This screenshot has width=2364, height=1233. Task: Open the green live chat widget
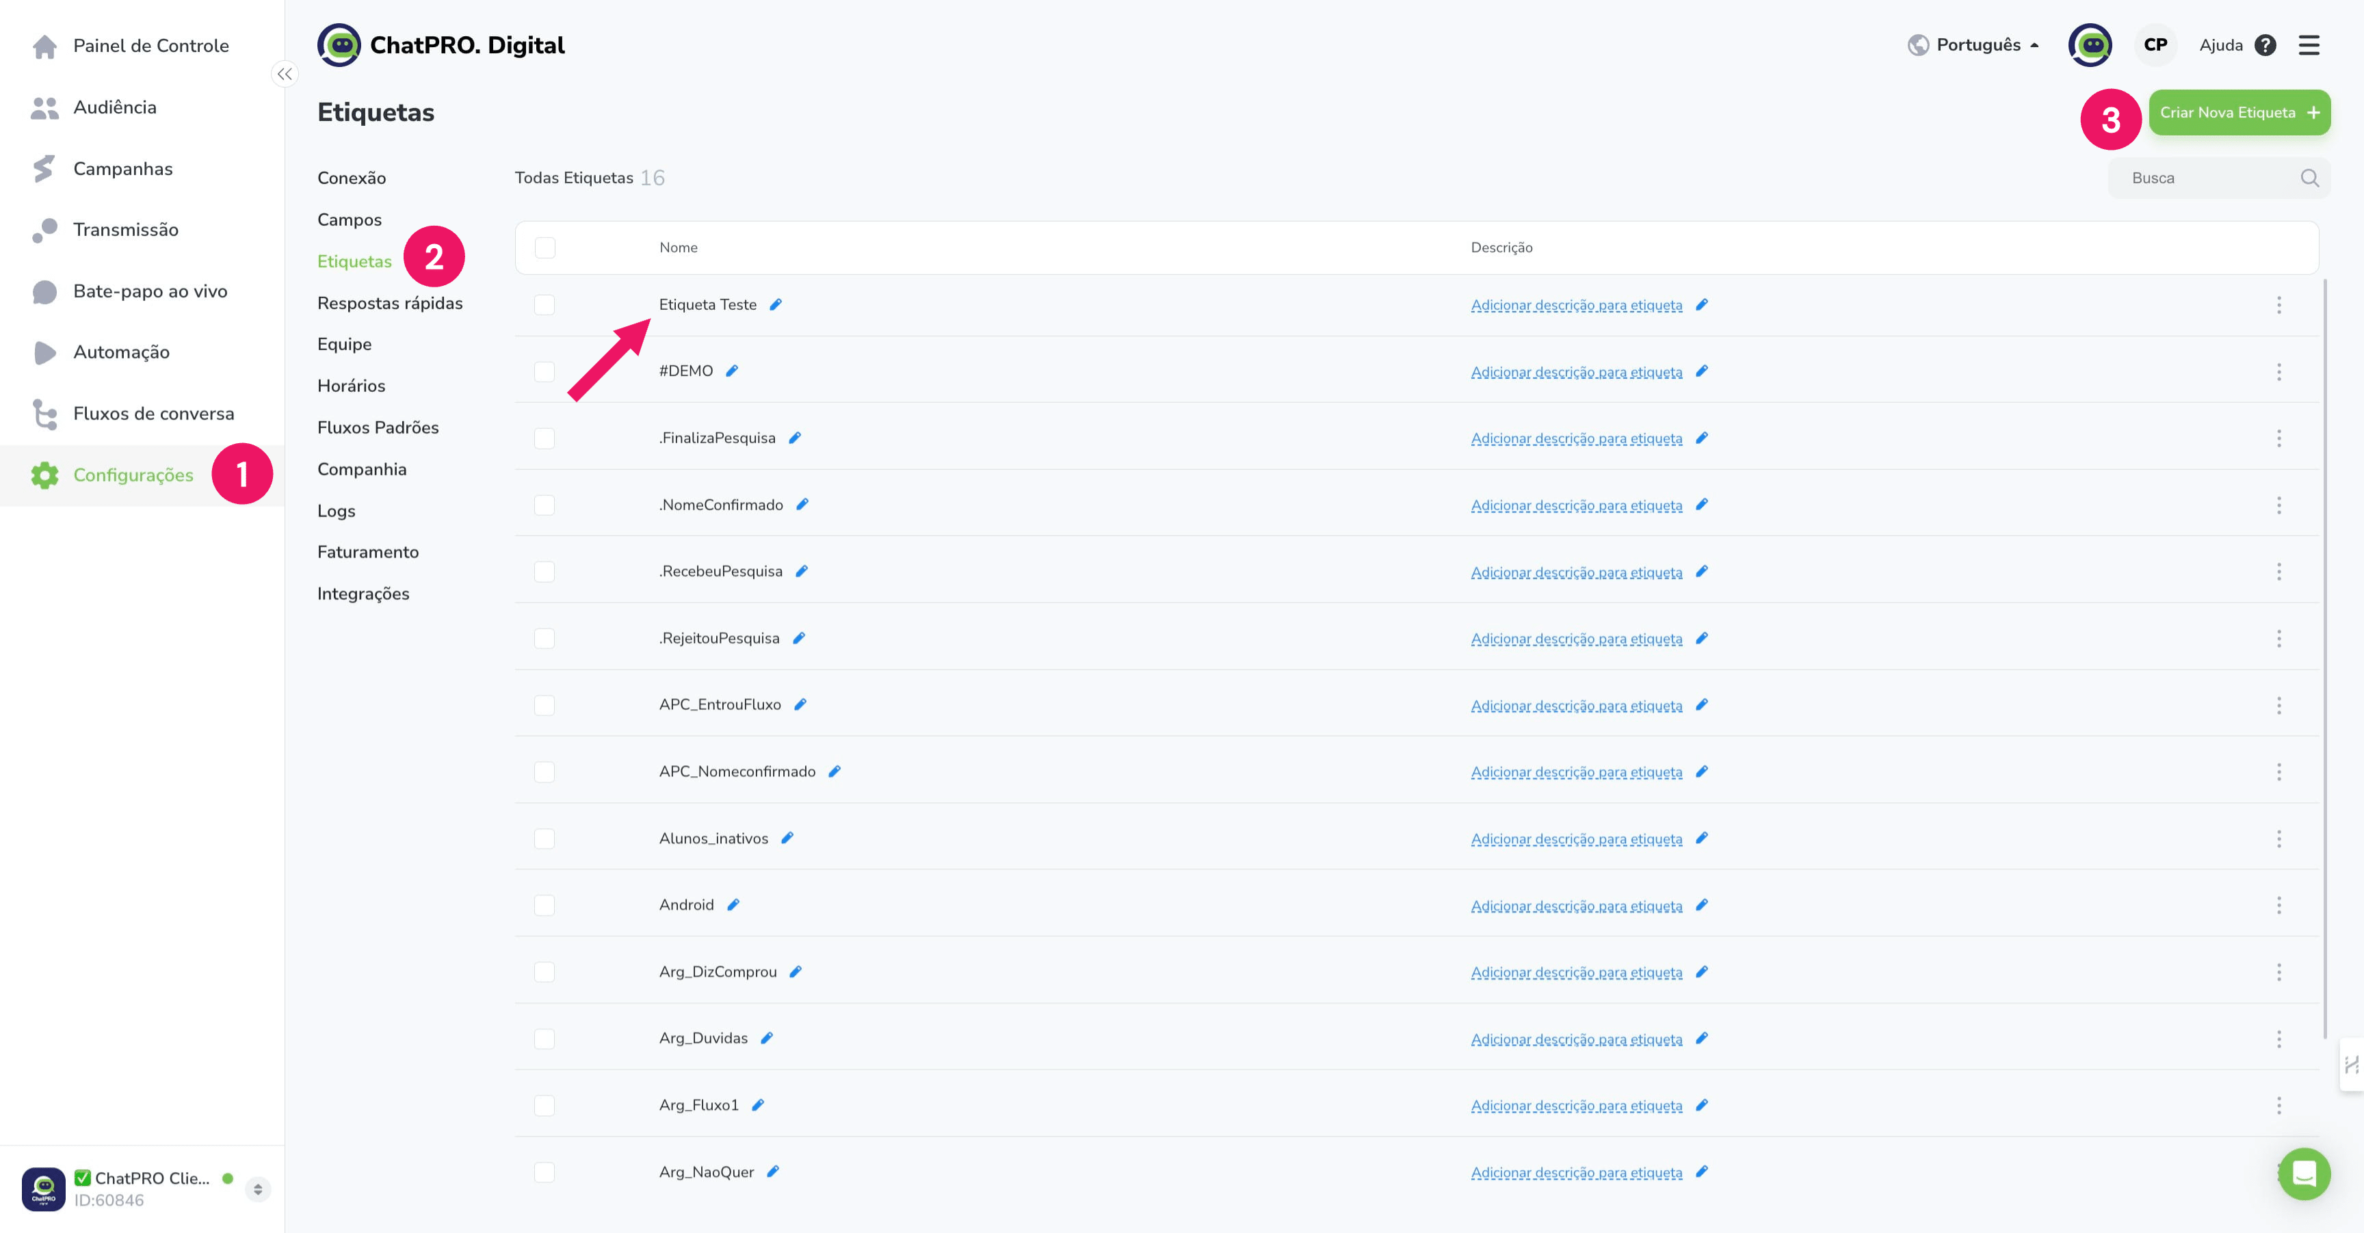2303,1174
